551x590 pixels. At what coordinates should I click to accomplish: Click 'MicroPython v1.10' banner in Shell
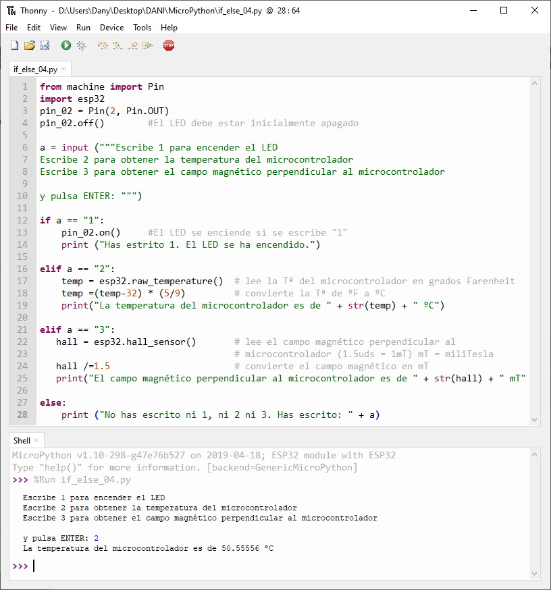tap(204, 455)
